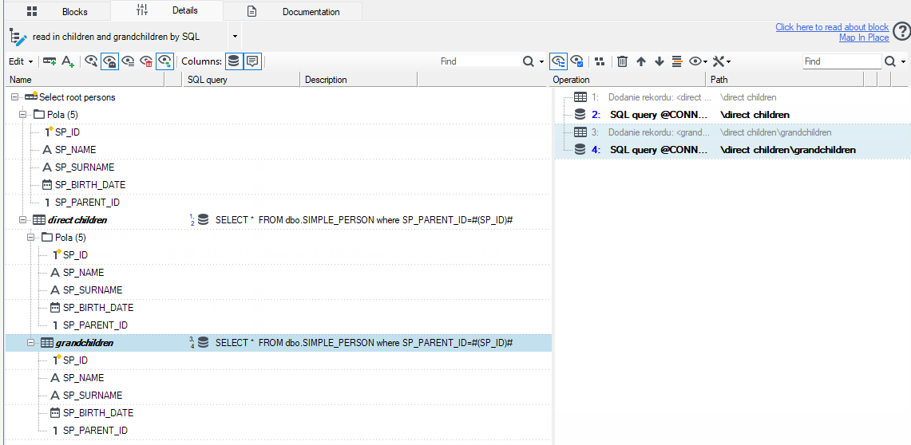Toggle the eye with tree view in operations toolbar
Screen dimensions: 911x445
(558, 61)
